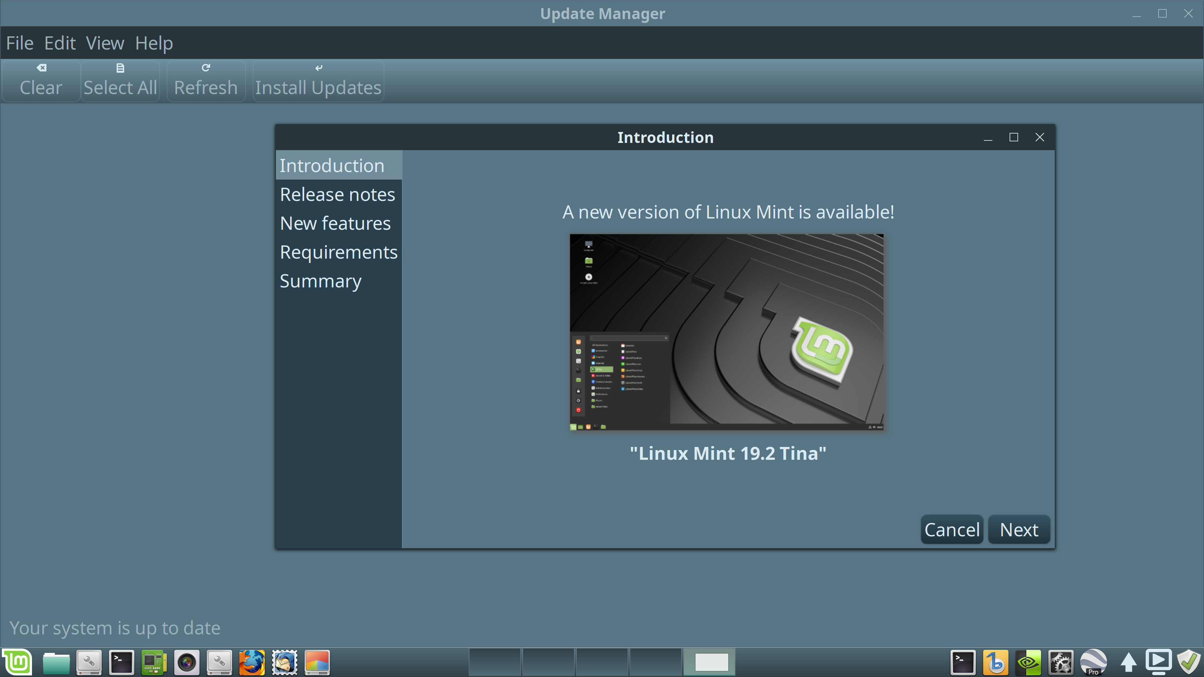1204x677 pixels.
Task: Open the NVIDIA tray icon
Action: (1028, 662)
